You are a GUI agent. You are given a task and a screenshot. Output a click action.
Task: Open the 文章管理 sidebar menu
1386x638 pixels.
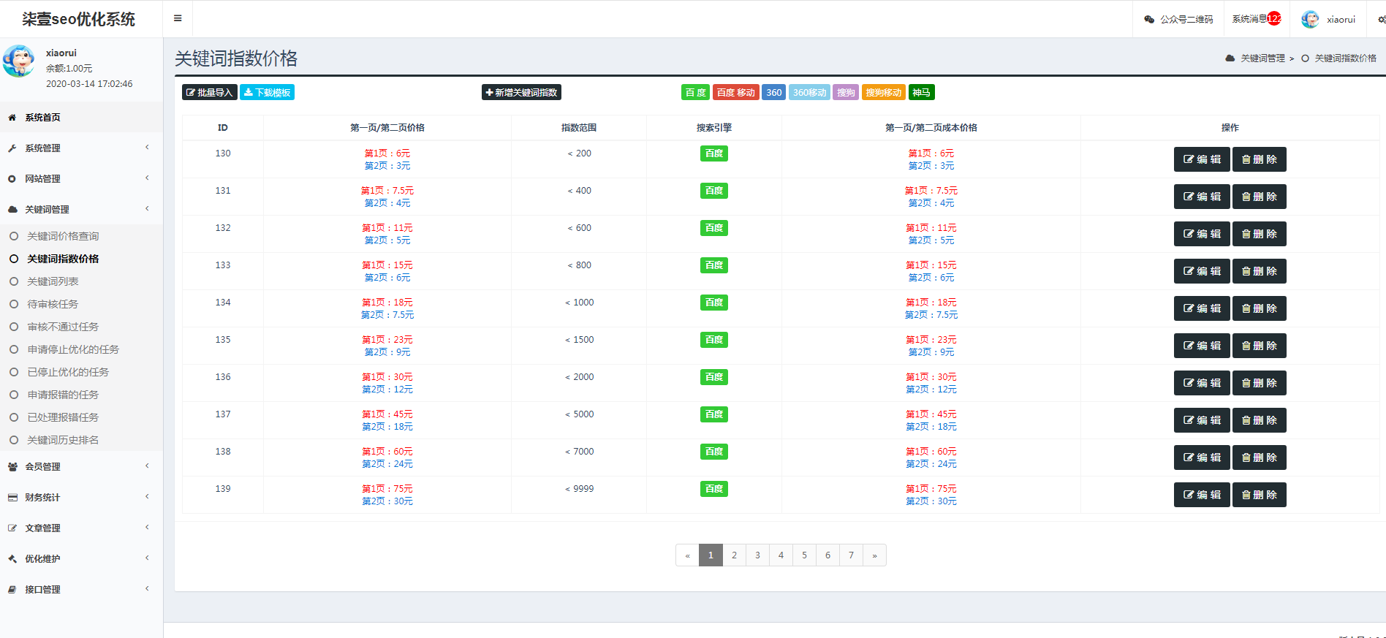pos(42,528)
